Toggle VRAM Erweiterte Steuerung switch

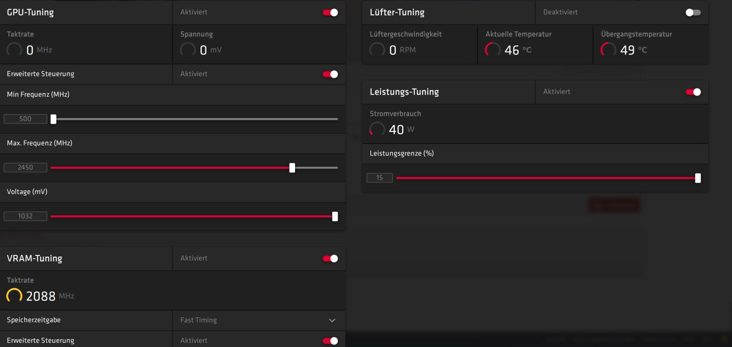pos(330,341)
